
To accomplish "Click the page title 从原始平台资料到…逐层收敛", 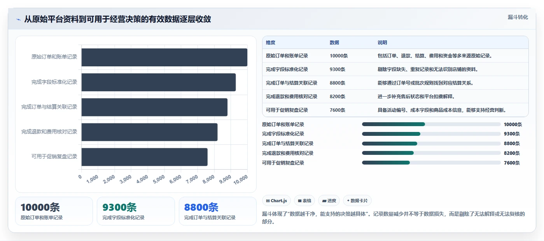I will (118, 19).
